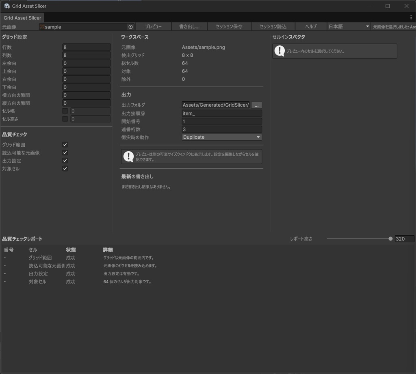Uncheck the 読込可能な元画像 option

[x=65, y=153]
